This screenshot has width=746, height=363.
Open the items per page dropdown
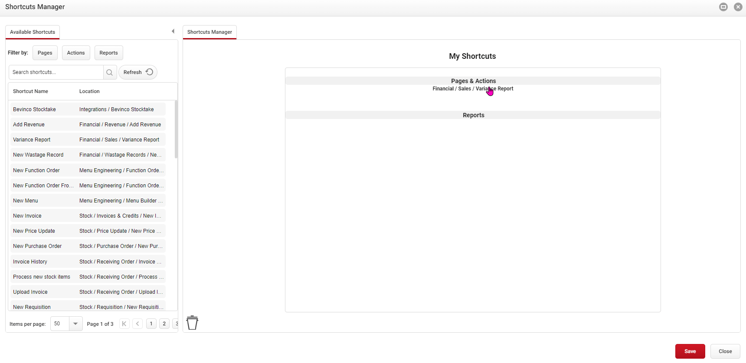coord(75,324)
